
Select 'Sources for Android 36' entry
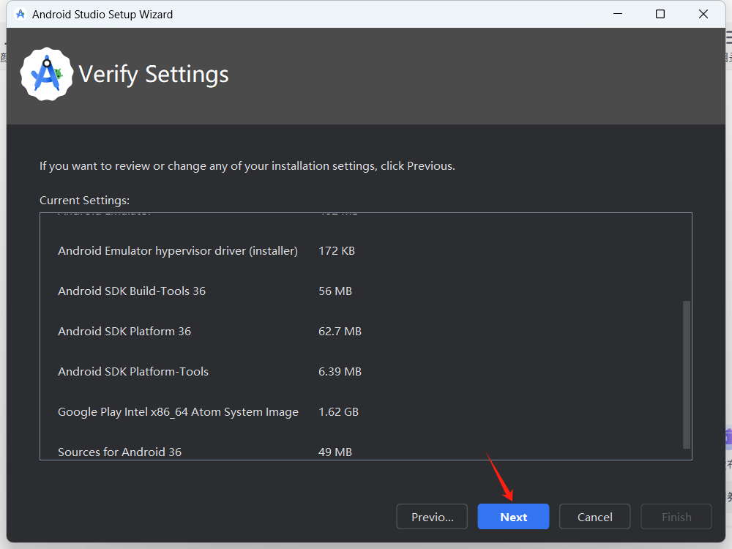119,452
